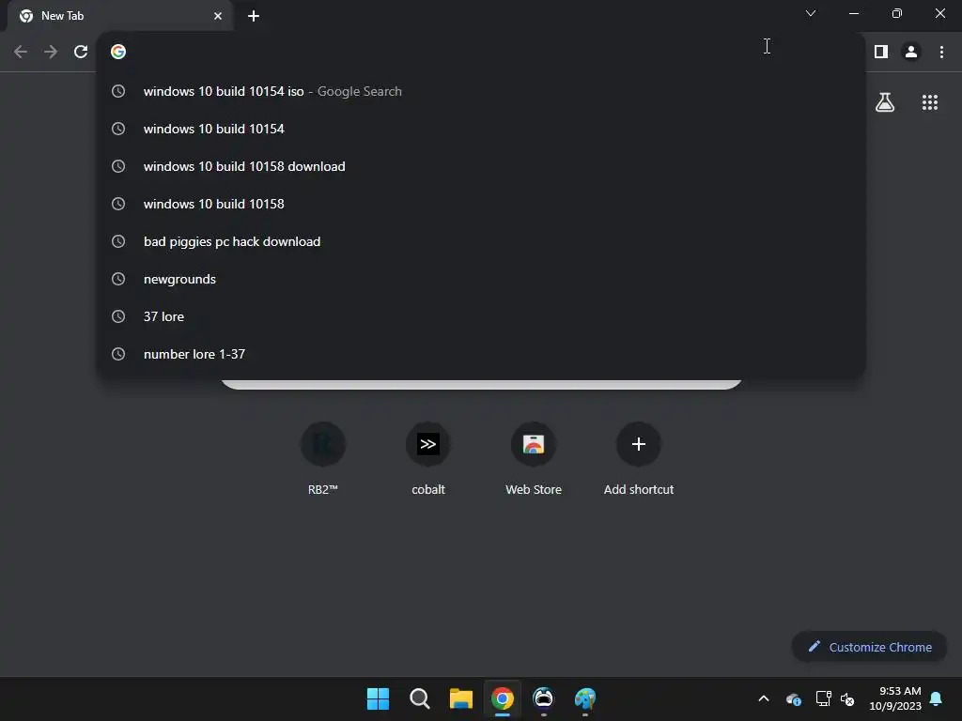Open the Google apps grid

[x=930, y=102]
